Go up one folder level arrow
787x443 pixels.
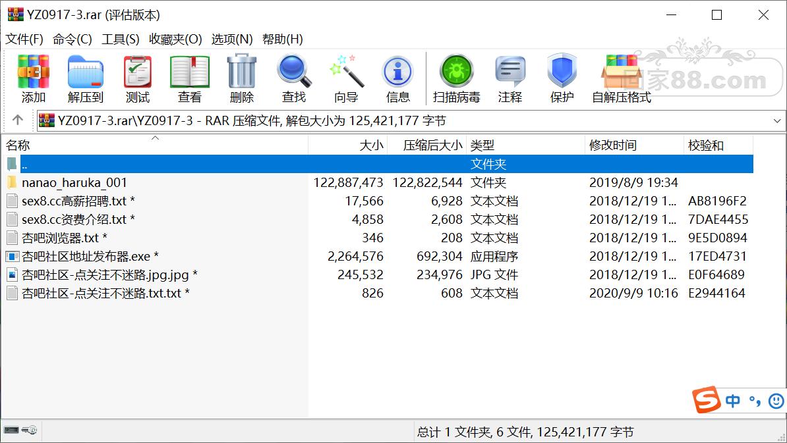18,120
